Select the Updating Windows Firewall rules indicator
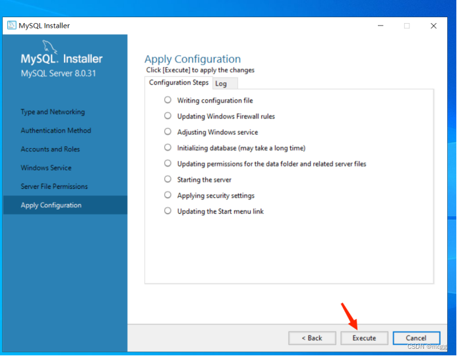Image resolution: width=457 pixels, height=356 pixels. coord(168,116)
